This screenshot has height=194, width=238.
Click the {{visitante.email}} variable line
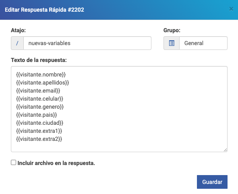[38, 91]
